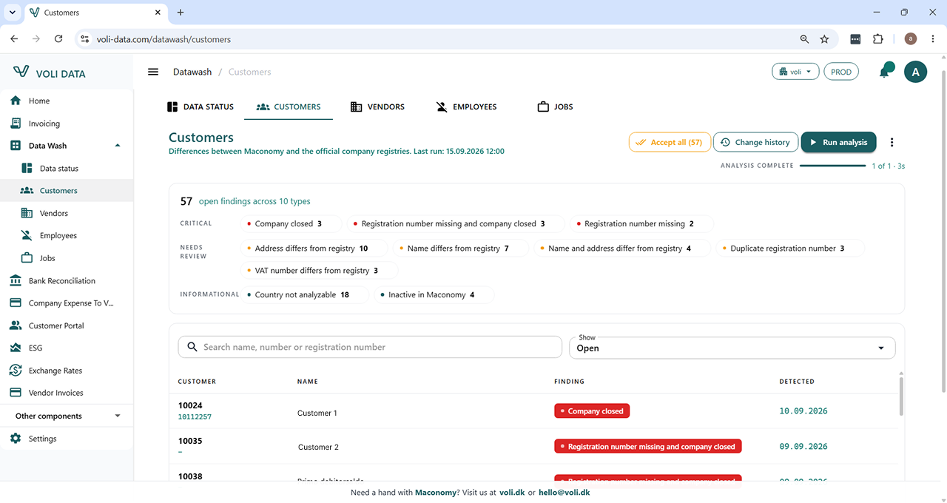This screenshot has width=947, height=503.
Task: Filter by Name and address differ chip
Action: (622, 249)
